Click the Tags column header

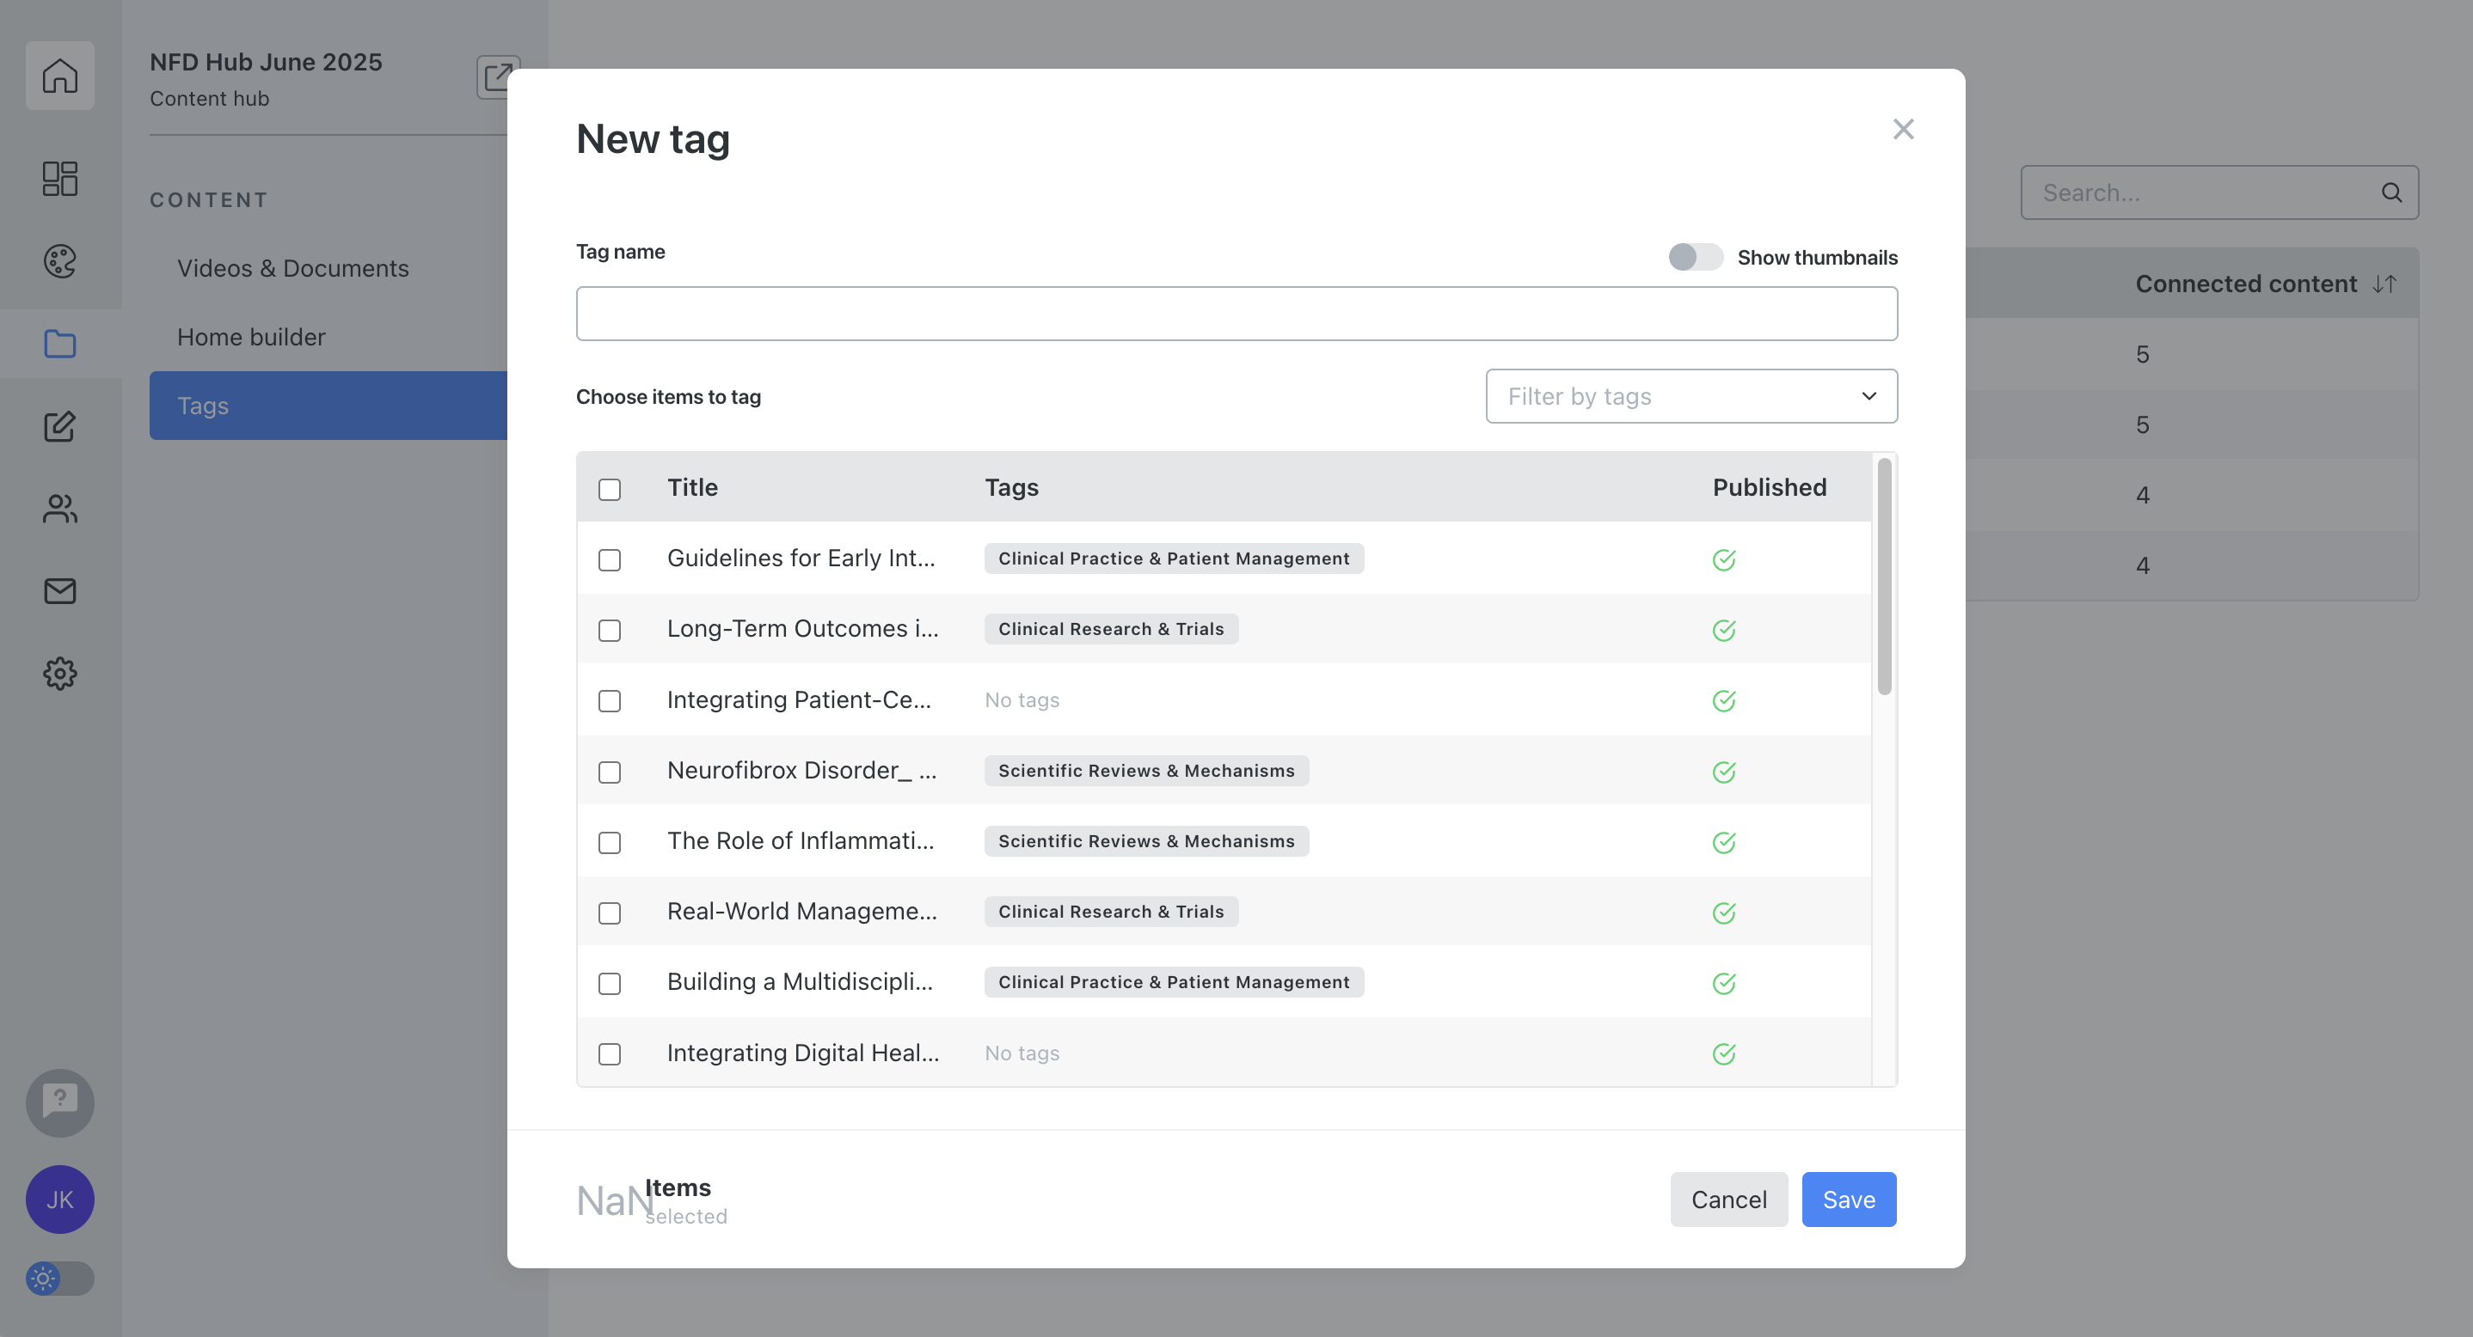point(1012,487)
